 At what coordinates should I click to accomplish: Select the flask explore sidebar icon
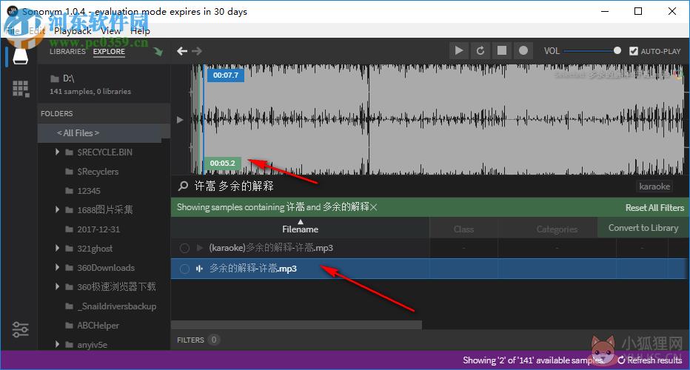coord(20,56)
